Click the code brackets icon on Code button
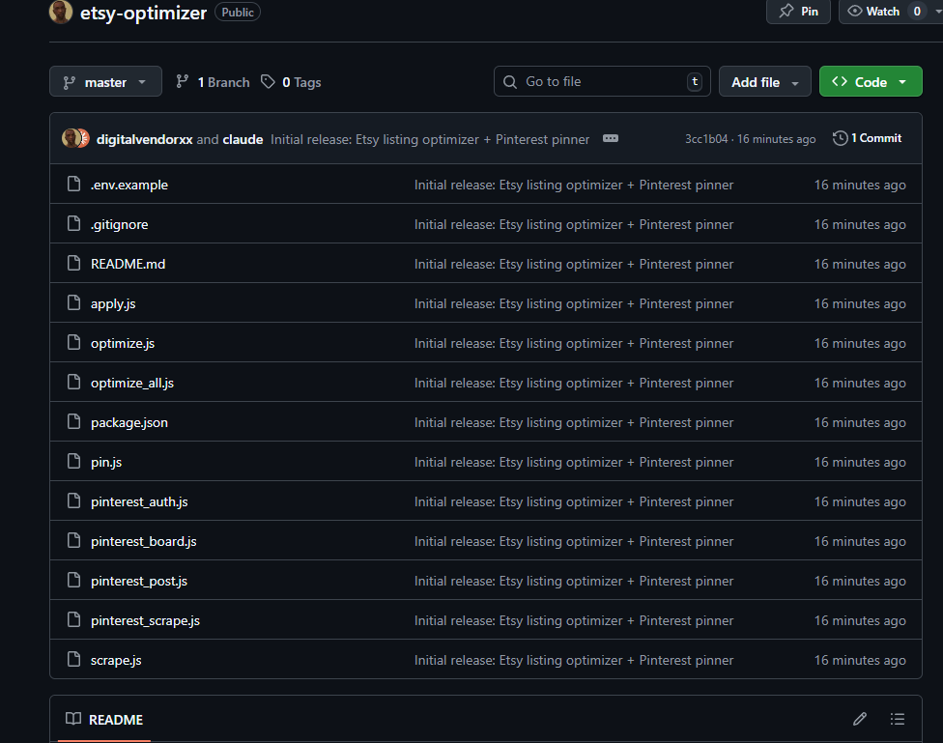Image resolution: width=943 pixels, height=743 pixels. [x=840, y=81]
